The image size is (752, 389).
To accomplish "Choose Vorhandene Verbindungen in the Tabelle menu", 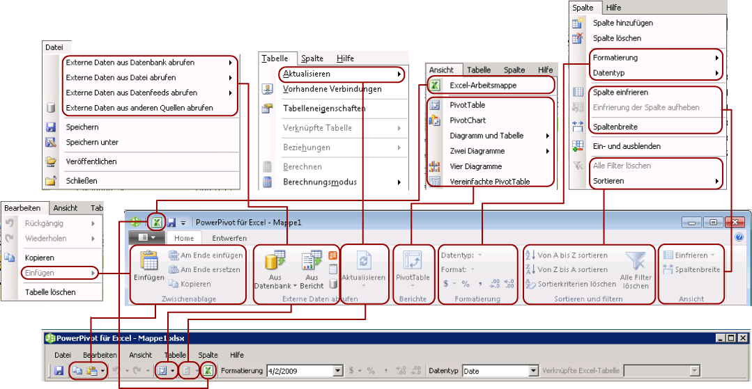I will pos(333,89).
